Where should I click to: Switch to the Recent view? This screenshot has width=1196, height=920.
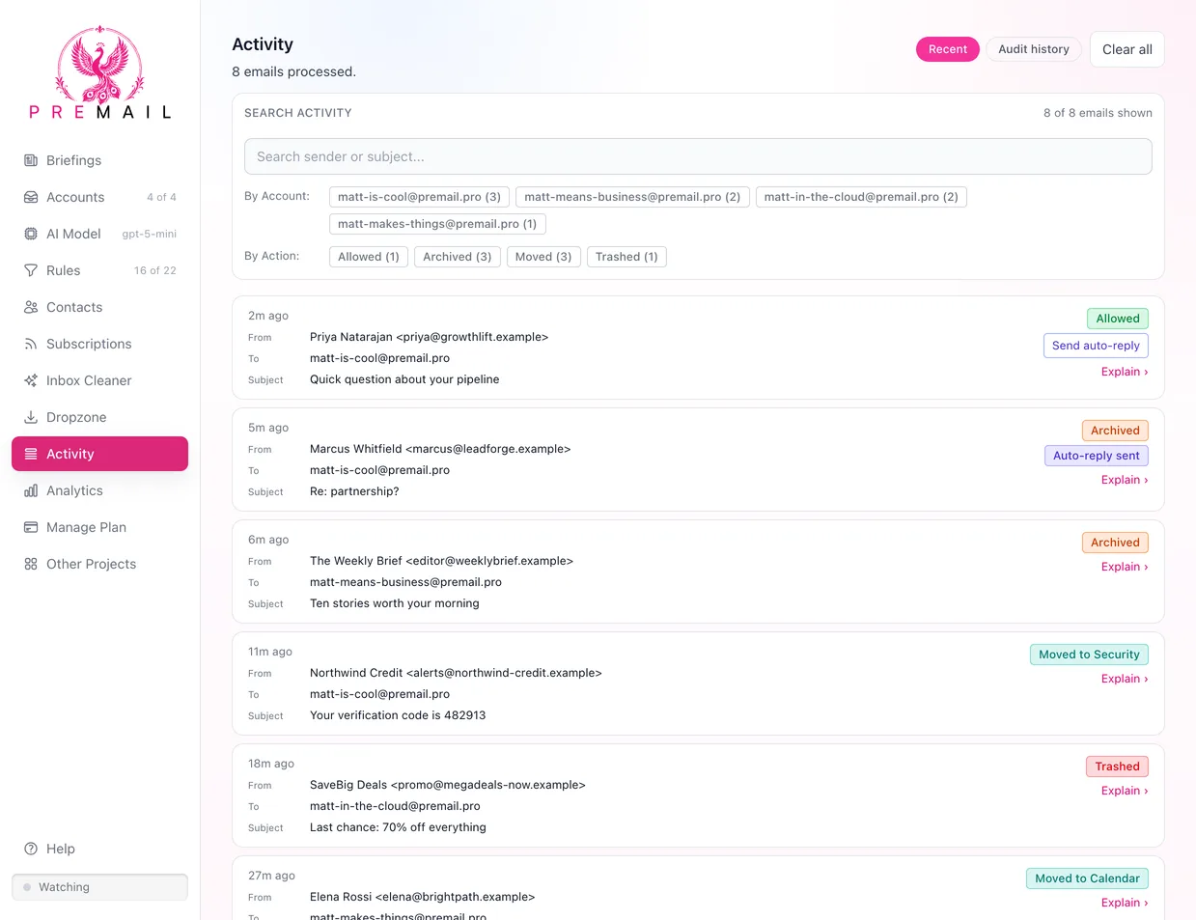[947, 49]
